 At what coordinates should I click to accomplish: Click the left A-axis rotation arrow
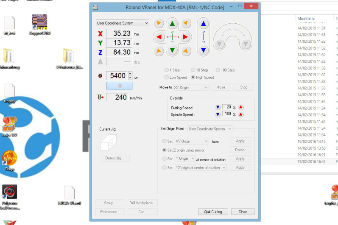coord(219,44)
